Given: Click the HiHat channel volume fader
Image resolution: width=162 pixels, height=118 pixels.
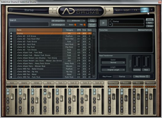Looking at the screenshot, I should [37, 100].
